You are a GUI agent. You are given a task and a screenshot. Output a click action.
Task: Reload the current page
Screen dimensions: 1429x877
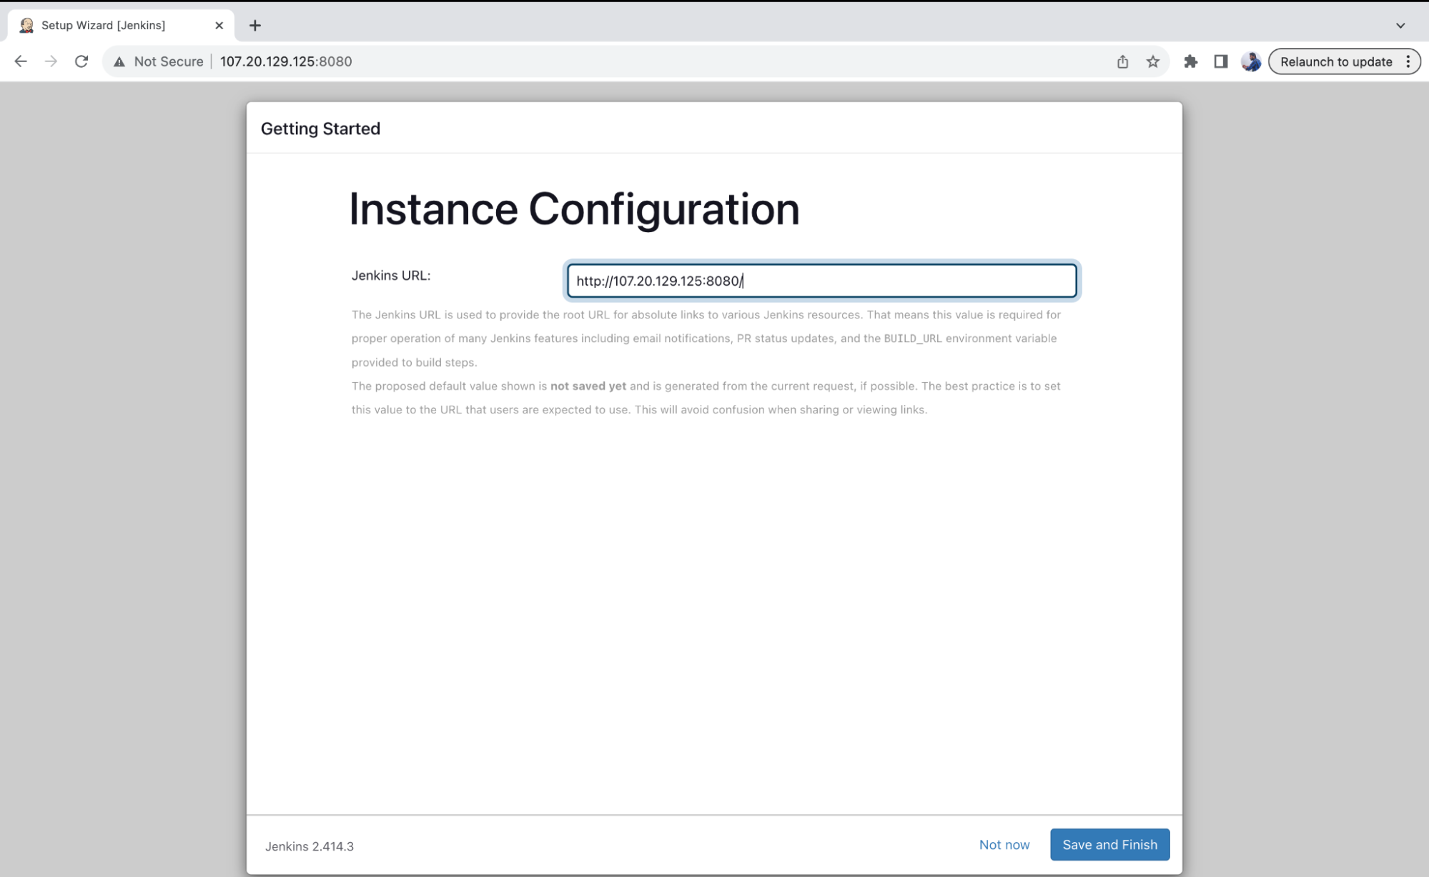81,61
